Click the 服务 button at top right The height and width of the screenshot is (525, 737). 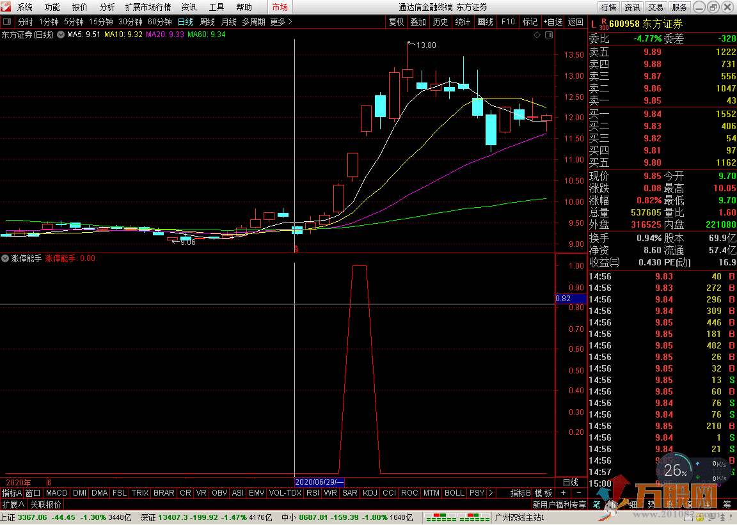(x=679, y=7)
